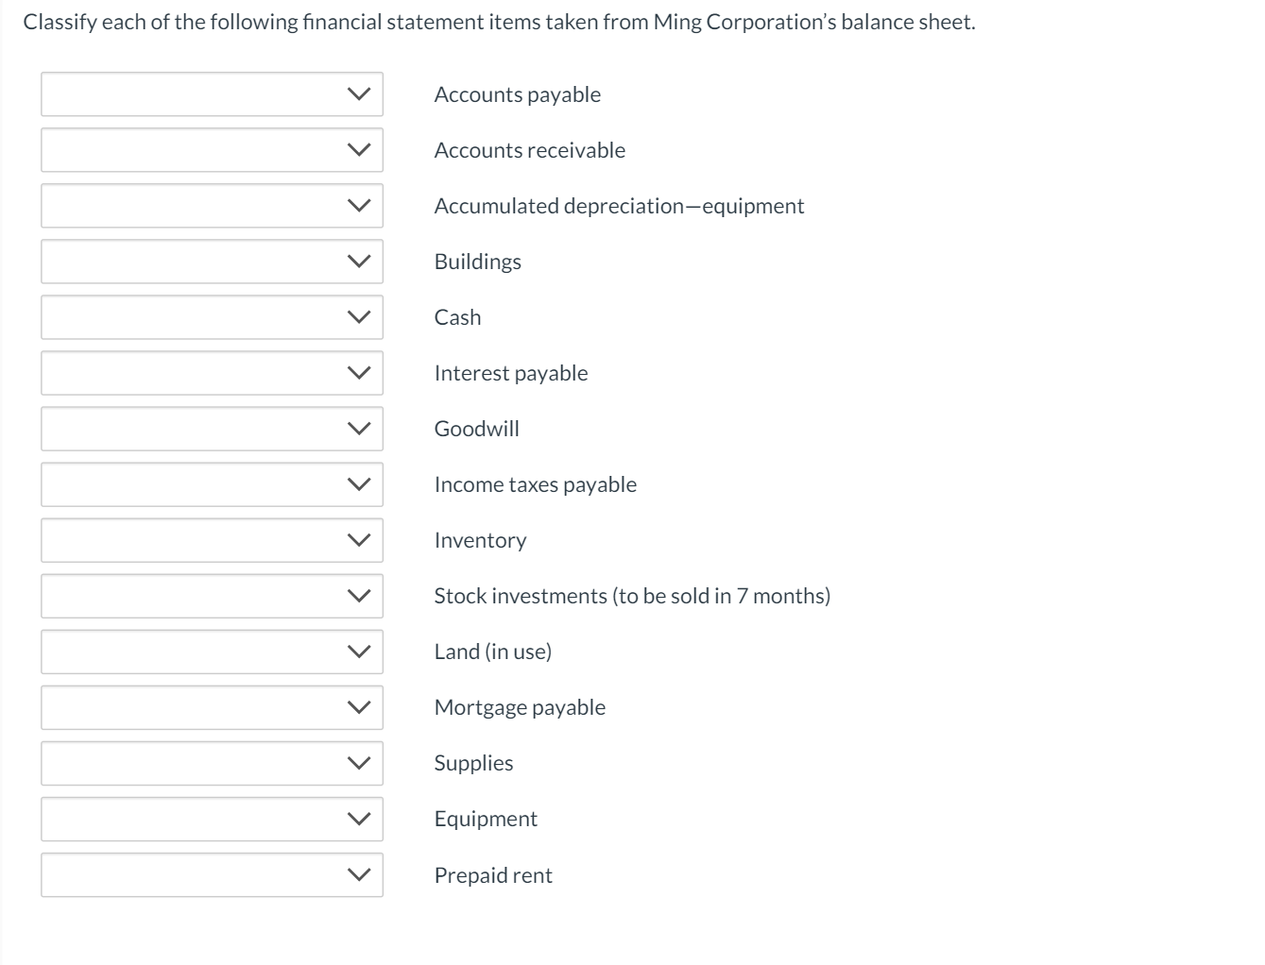Select the Buildings classification dropdown
Image resolution: width=1265 pixels, height=965 pixels.
tap(212, 262)
